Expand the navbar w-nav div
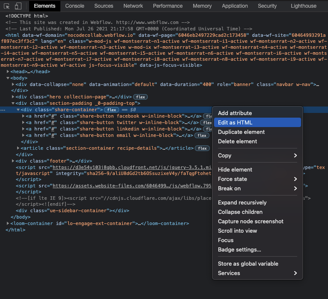The width and height of the screenshot is (328, 299). [x=13, y=84]
